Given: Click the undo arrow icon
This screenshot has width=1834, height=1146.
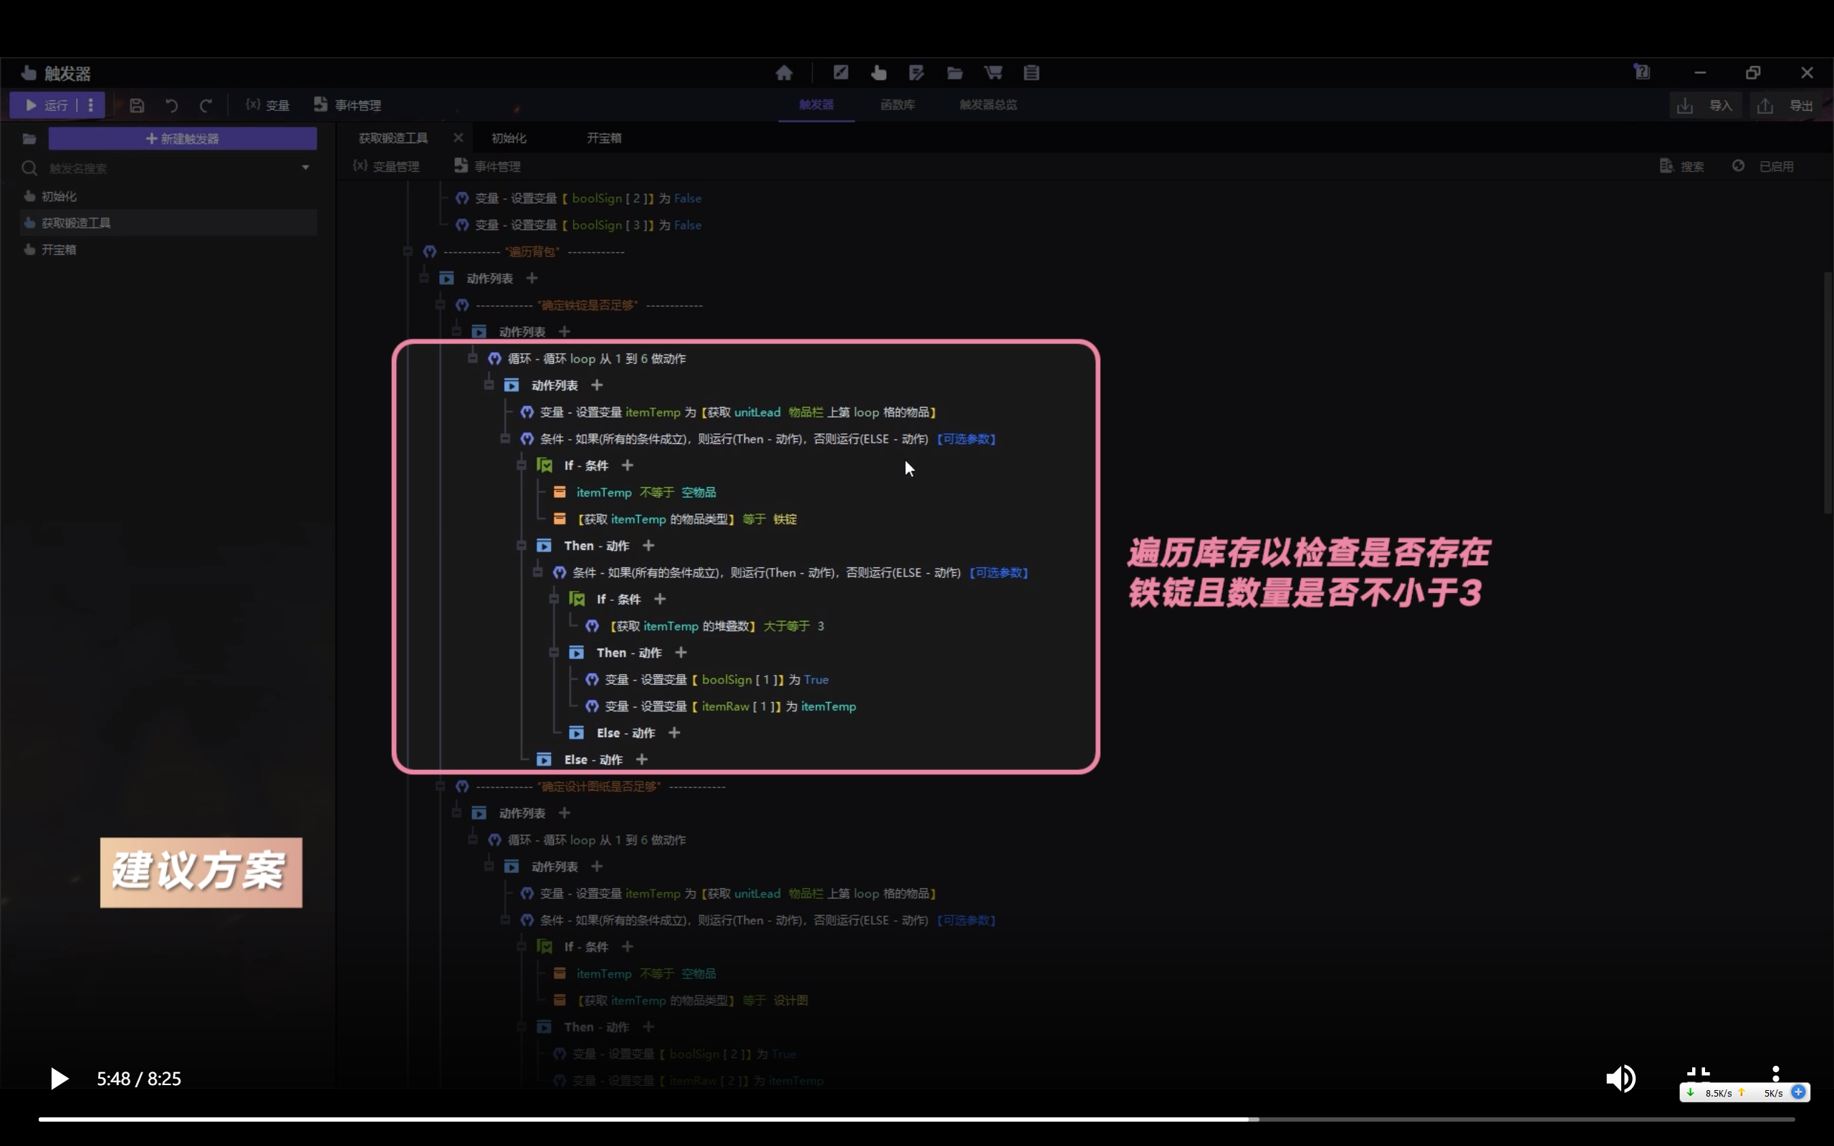Looking at the screenshot, I should tap(172, 105).
